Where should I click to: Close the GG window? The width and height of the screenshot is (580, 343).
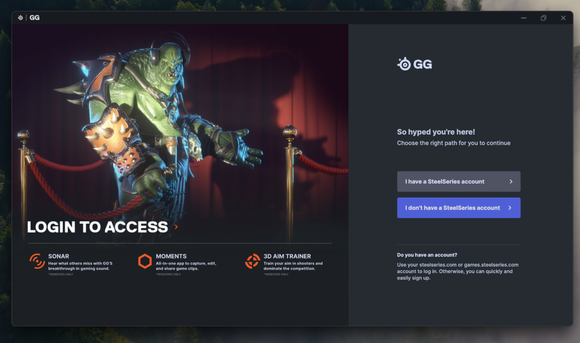[x=563, y=18]
